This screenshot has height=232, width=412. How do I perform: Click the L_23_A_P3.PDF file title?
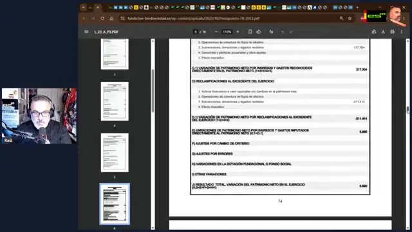point(106,32)
